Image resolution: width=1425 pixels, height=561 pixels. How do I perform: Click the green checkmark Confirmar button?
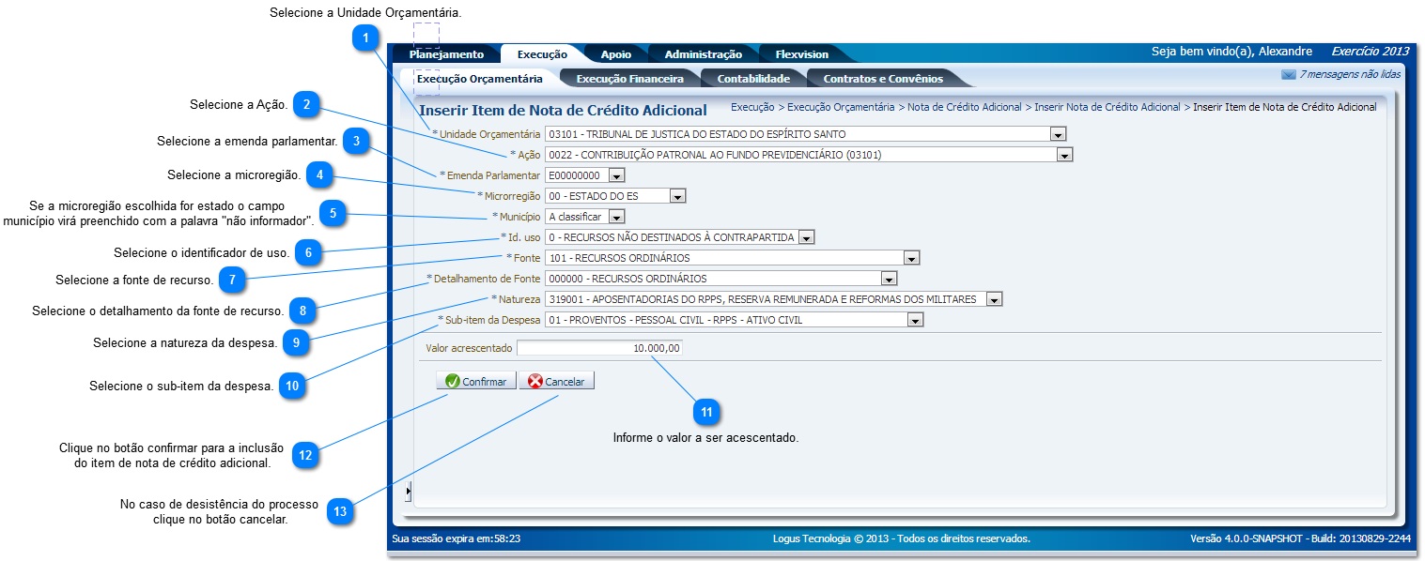pyautogui.click(x=475, y=382)
